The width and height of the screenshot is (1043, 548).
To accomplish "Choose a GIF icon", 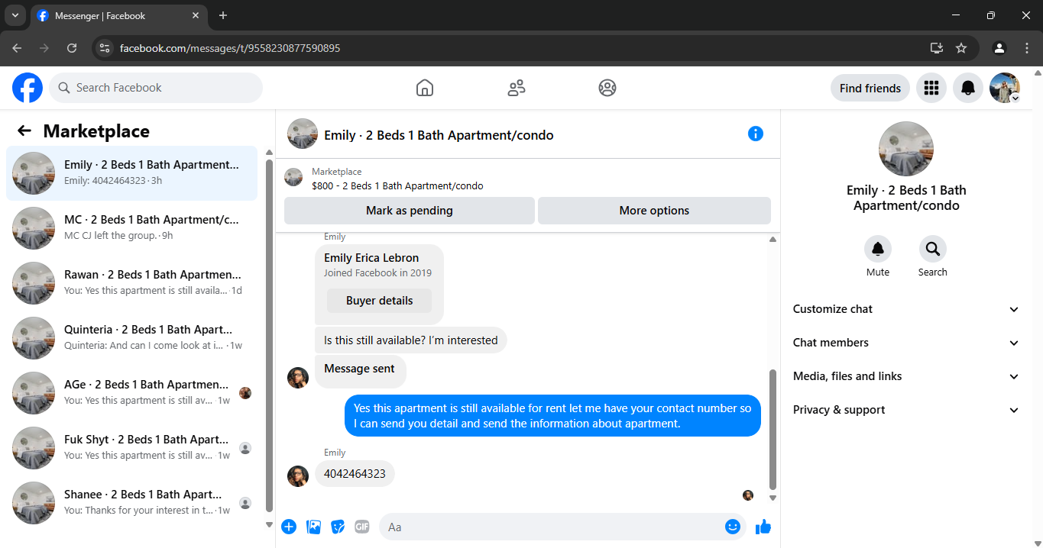I will coord(362,527).
